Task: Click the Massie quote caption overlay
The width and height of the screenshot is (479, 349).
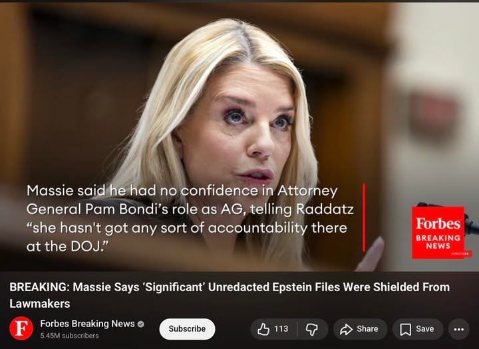Action: (x=190, y=218)
